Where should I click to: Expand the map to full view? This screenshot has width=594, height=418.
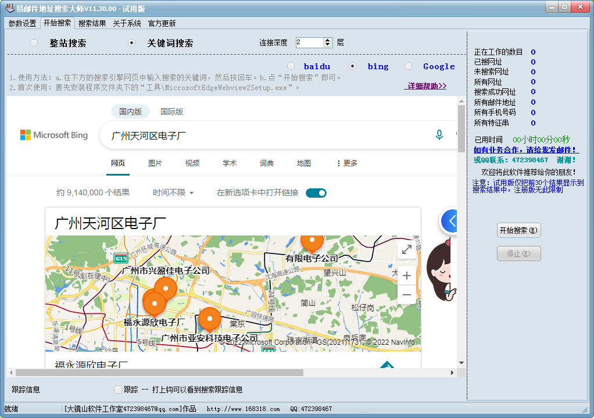click(x=407, y=249)
